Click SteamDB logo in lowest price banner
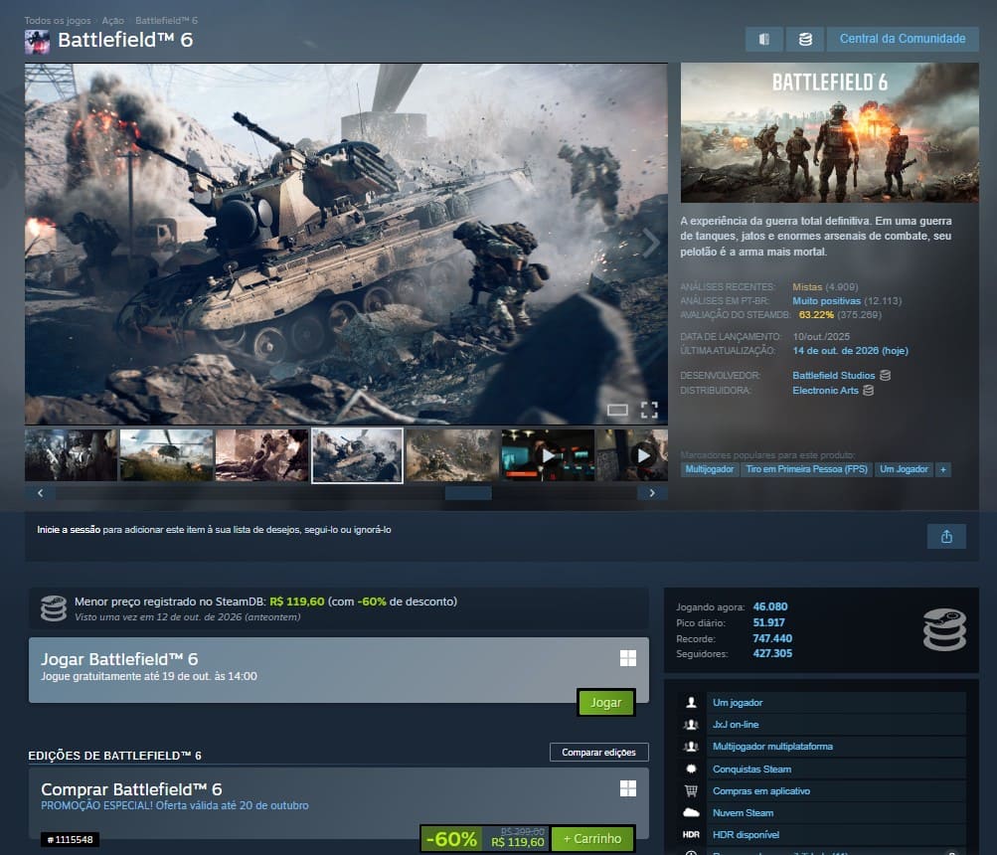 point(54,608)
